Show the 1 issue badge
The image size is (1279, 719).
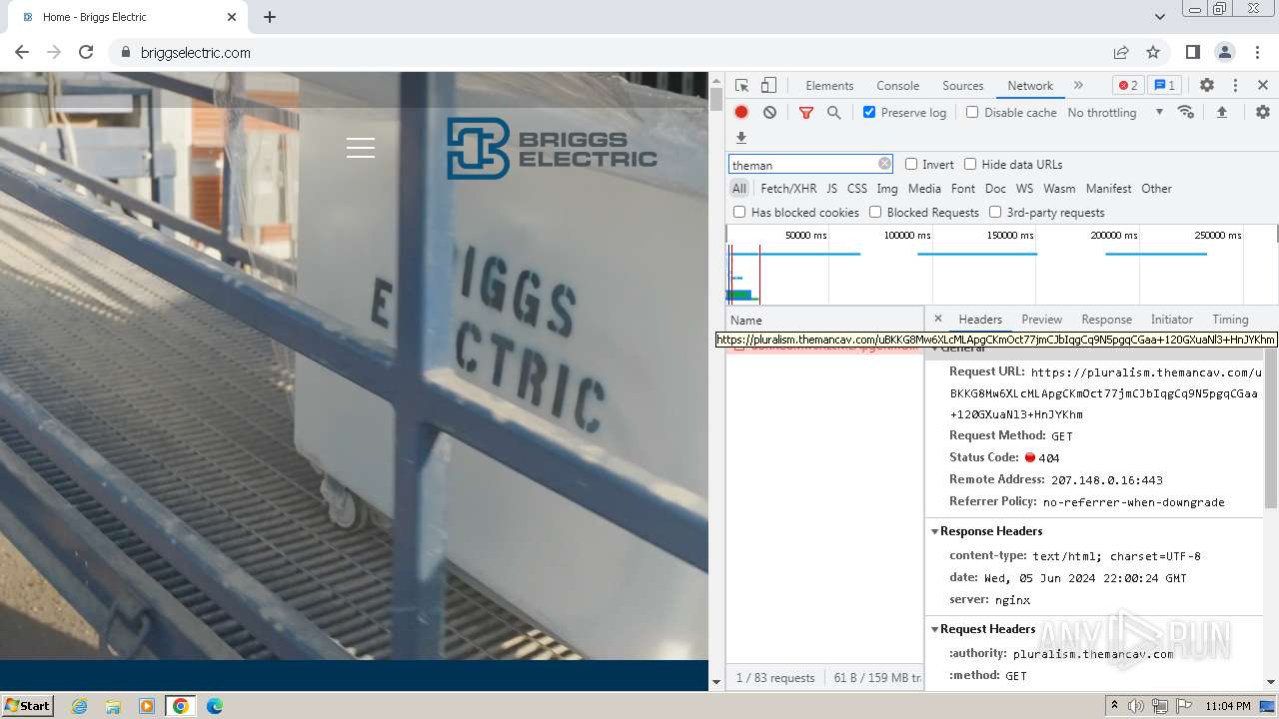coord(1164,85)
